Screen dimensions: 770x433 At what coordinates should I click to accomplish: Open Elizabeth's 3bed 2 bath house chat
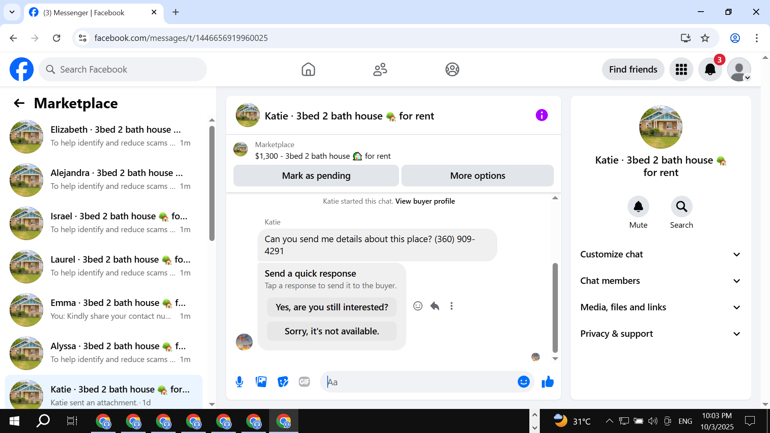(103, 137)
